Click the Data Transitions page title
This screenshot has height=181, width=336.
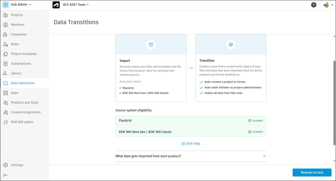[76, 22]
